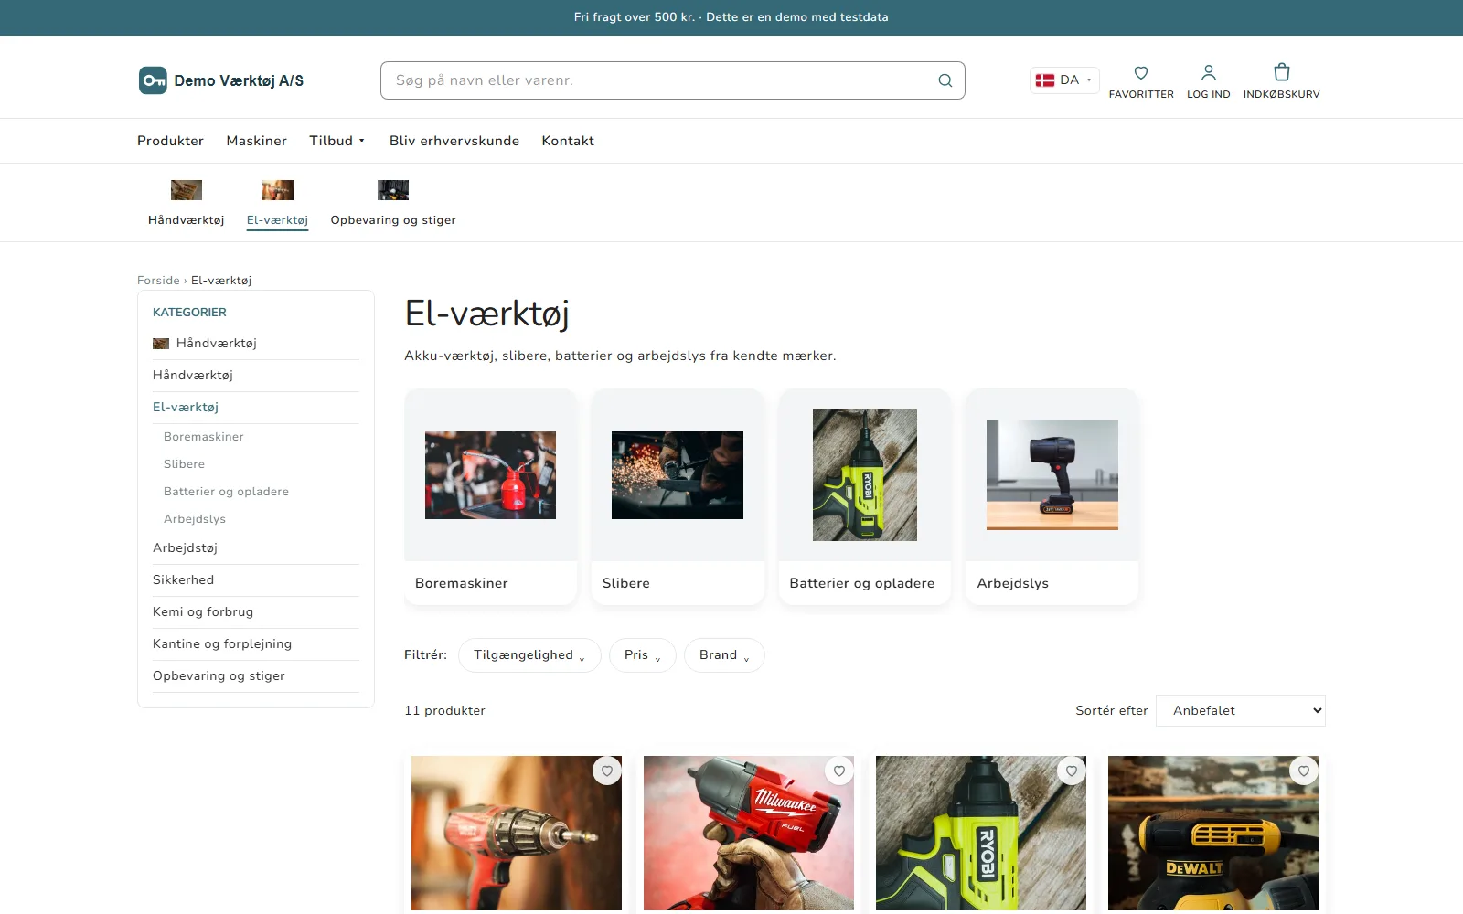
Task: Open the Maskiner menu item
Action: coord(257,141)
